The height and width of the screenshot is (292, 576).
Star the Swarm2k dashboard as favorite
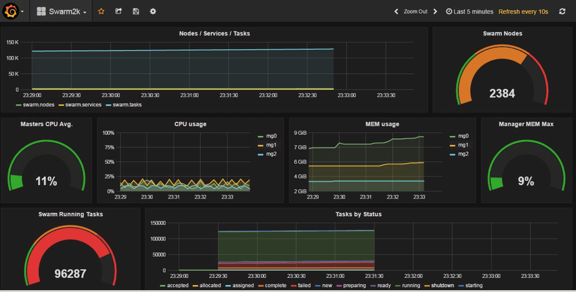pyautogui.click(x=101, y=11)
